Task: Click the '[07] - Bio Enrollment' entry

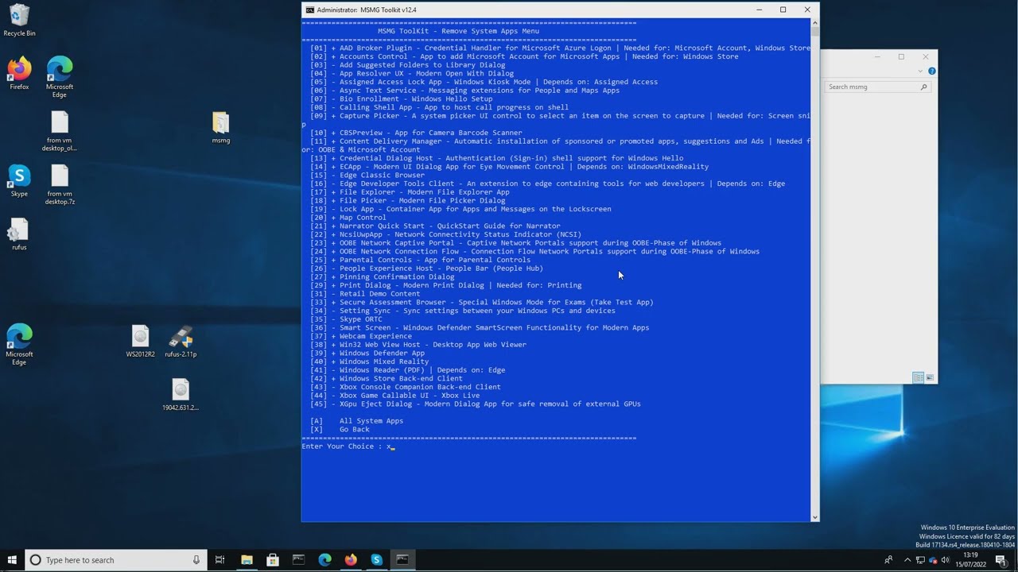Action: 402,99
